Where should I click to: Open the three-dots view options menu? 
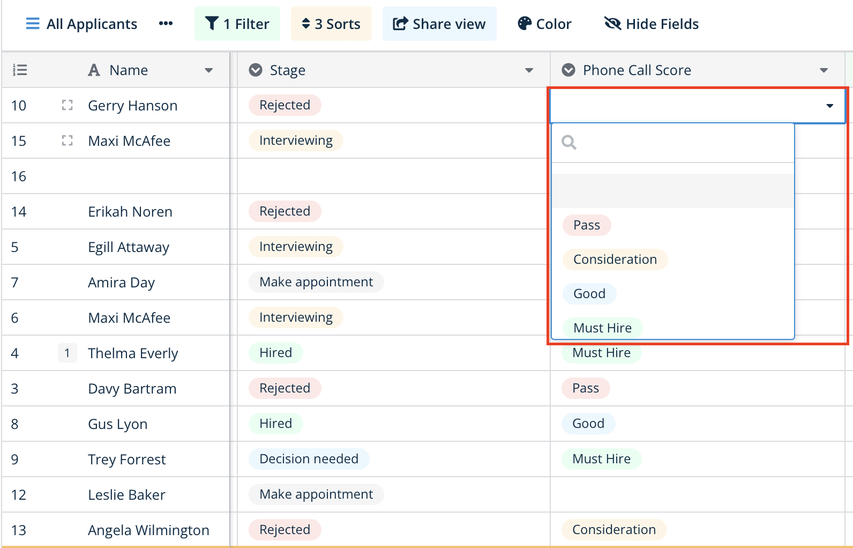(x=166, y=24)
